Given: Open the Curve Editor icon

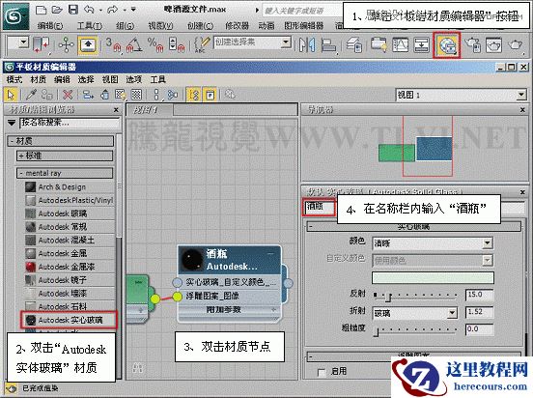Looking at the screenshot, I should pyautogui.click(x=400, y=44).
